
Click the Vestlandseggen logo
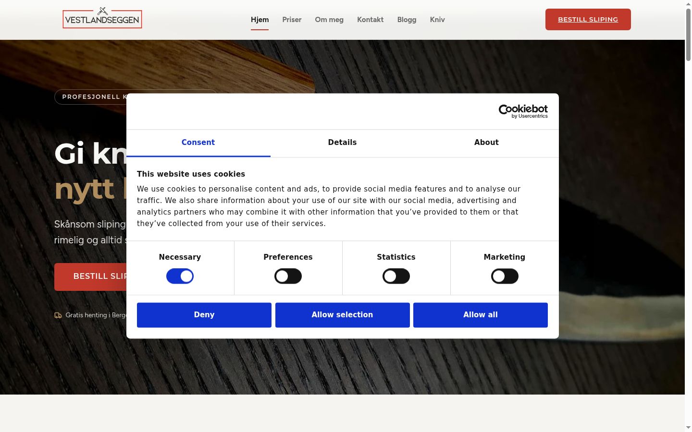coord(102,18)
